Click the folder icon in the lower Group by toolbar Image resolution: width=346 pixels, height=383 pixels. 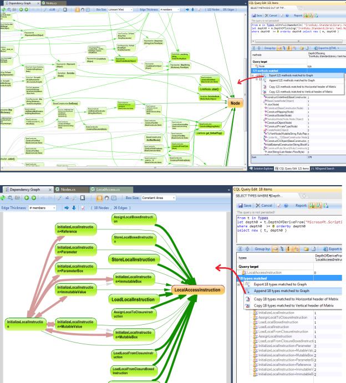click(306, 249)
